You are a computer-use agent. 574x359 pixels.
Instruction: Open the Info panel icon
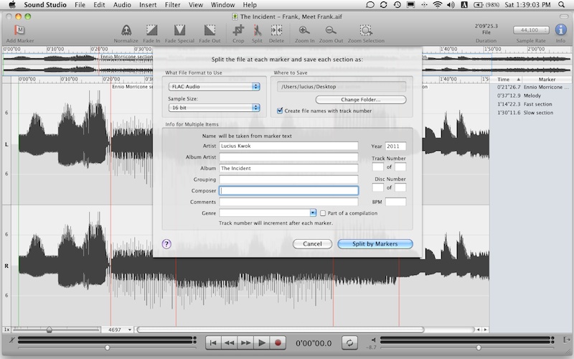coord(560,30)
